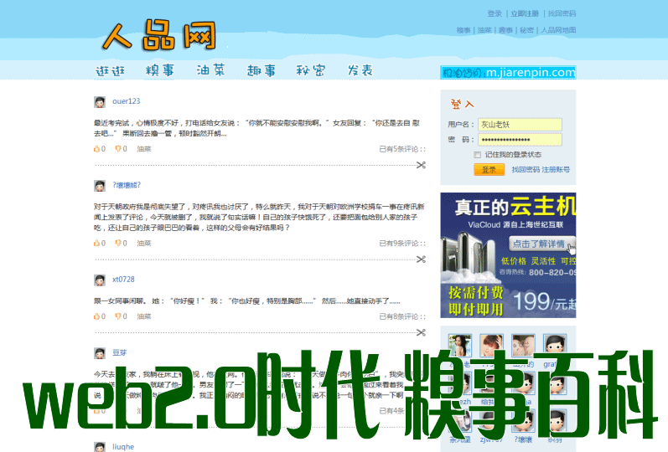
Task: Open cartoon avatar above gra... name
Action: 555,345
